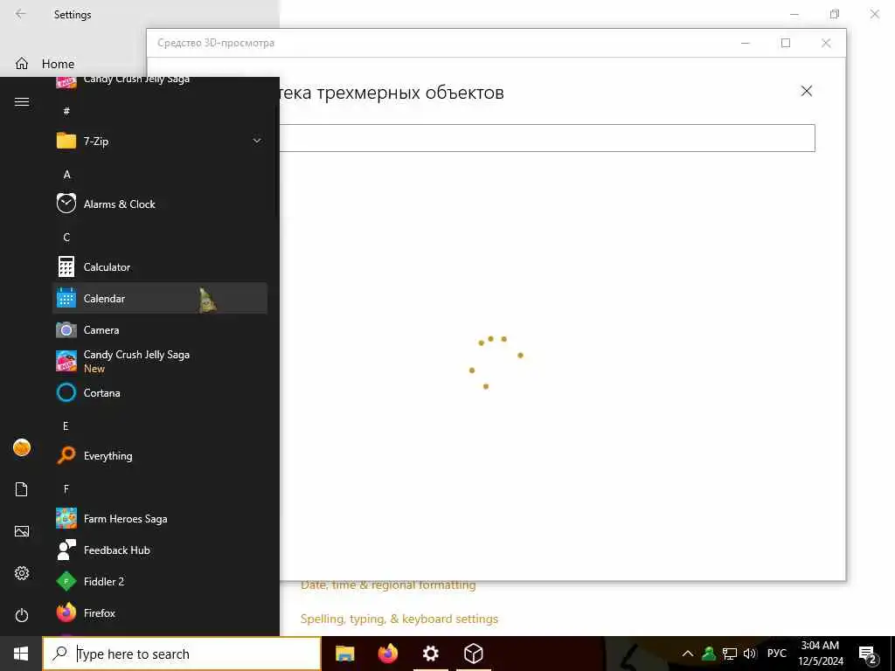The height and width of the screenshot is (671, 895).
Task: Maximize the 3D Viewer window
Action: tap(786, 43)
